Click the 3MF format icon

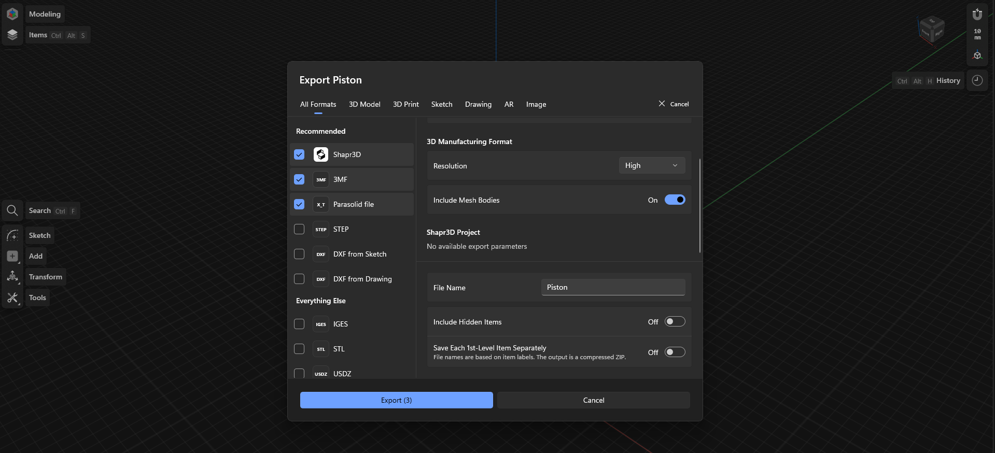coord(321,179)
